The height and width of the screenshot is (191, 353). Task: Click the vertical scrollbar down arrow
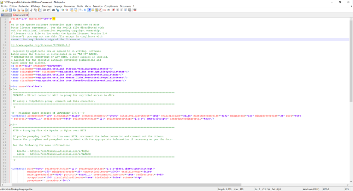351,181
